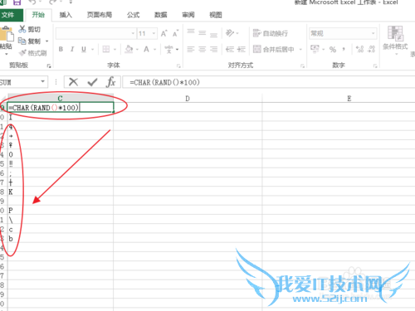Click the Borders grid icon
This screenshot has width=415, height=311.
(106, 50)
